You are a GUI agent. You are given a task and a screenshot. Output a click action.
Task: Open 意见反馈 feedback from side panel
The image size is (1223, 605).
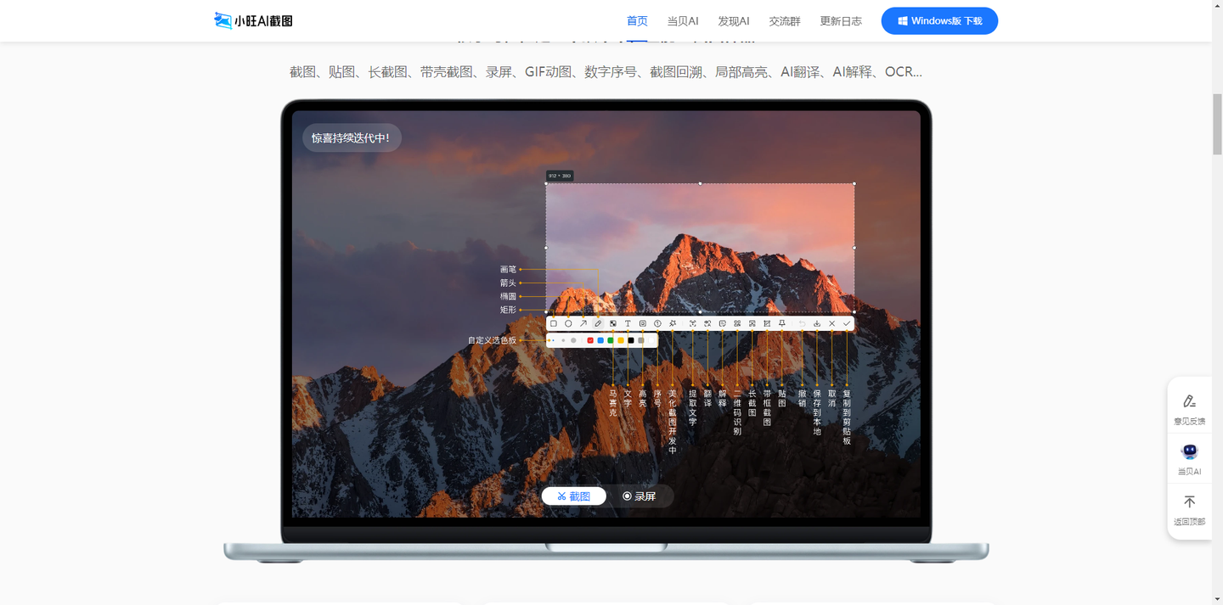pos(1189,408)
